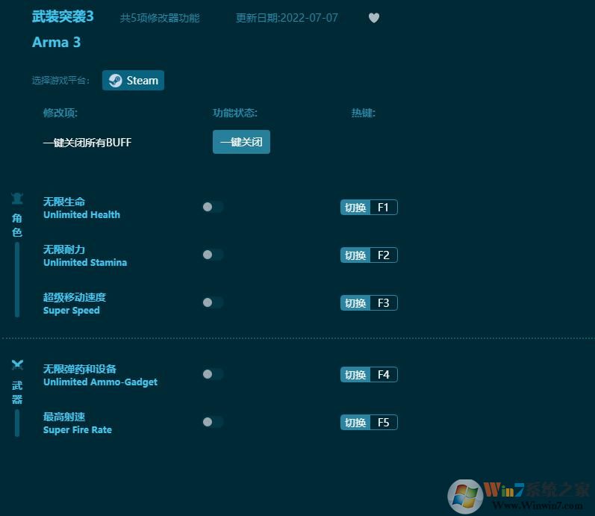Image resolution: width=595 pixels, height=516 pixels.
Task: Click the 武器 category label
Action: (17, 393)
